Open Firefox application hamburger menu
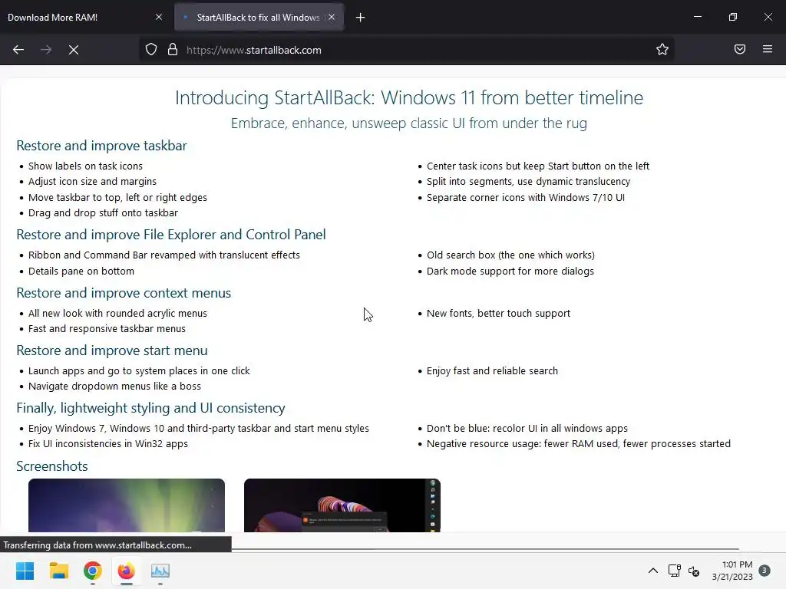This screenshot has height=589, width=786. [x=767, y=49]
